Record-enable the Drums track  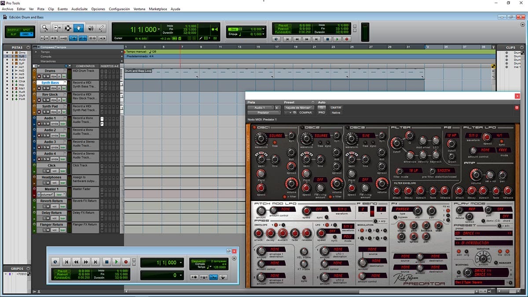click(x=39, y=77)
